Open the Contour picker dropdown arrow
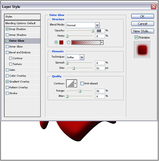The height and width of the screenshot is (161, 159). [x=76, y=84]
